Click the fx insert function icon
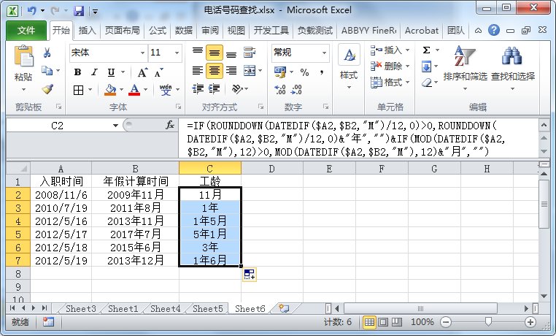 170,125
